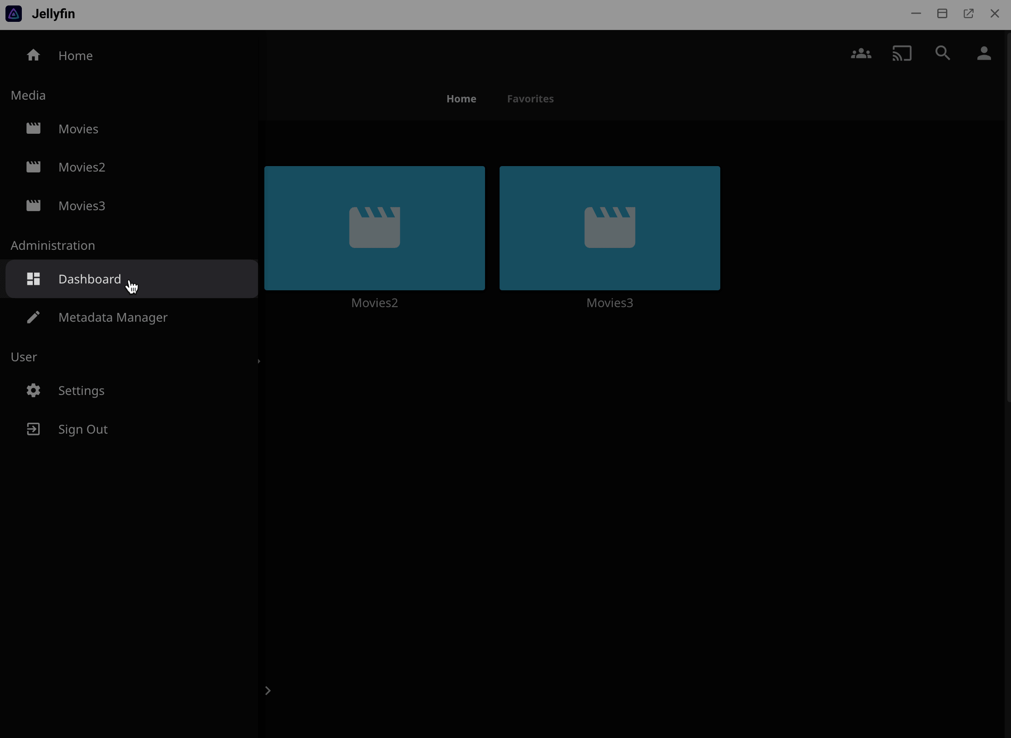Switch to the Favorites tab
Image resolution: width=1011 pixels, height=738 pixels.
click(530, 99)
